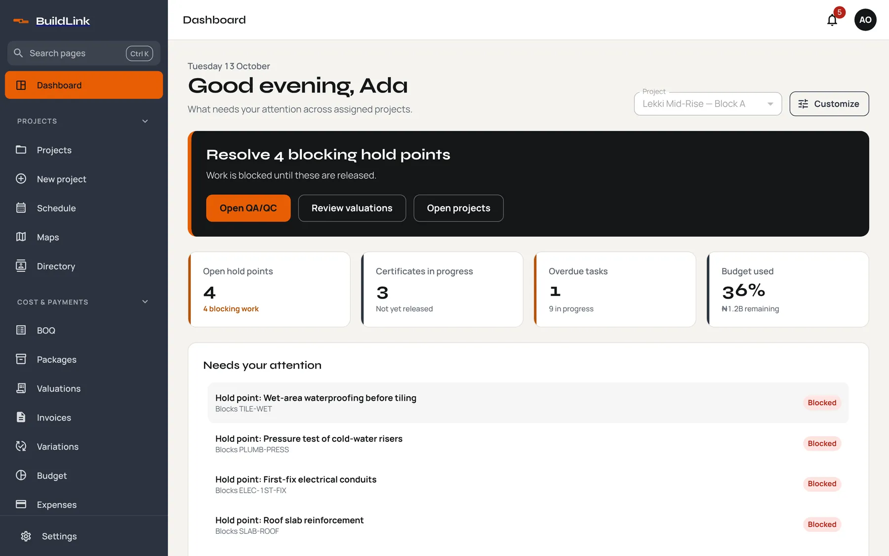This screenshot has width=889, height=556.
Task: Click the Directory contact icon
Action: (21, 266)
